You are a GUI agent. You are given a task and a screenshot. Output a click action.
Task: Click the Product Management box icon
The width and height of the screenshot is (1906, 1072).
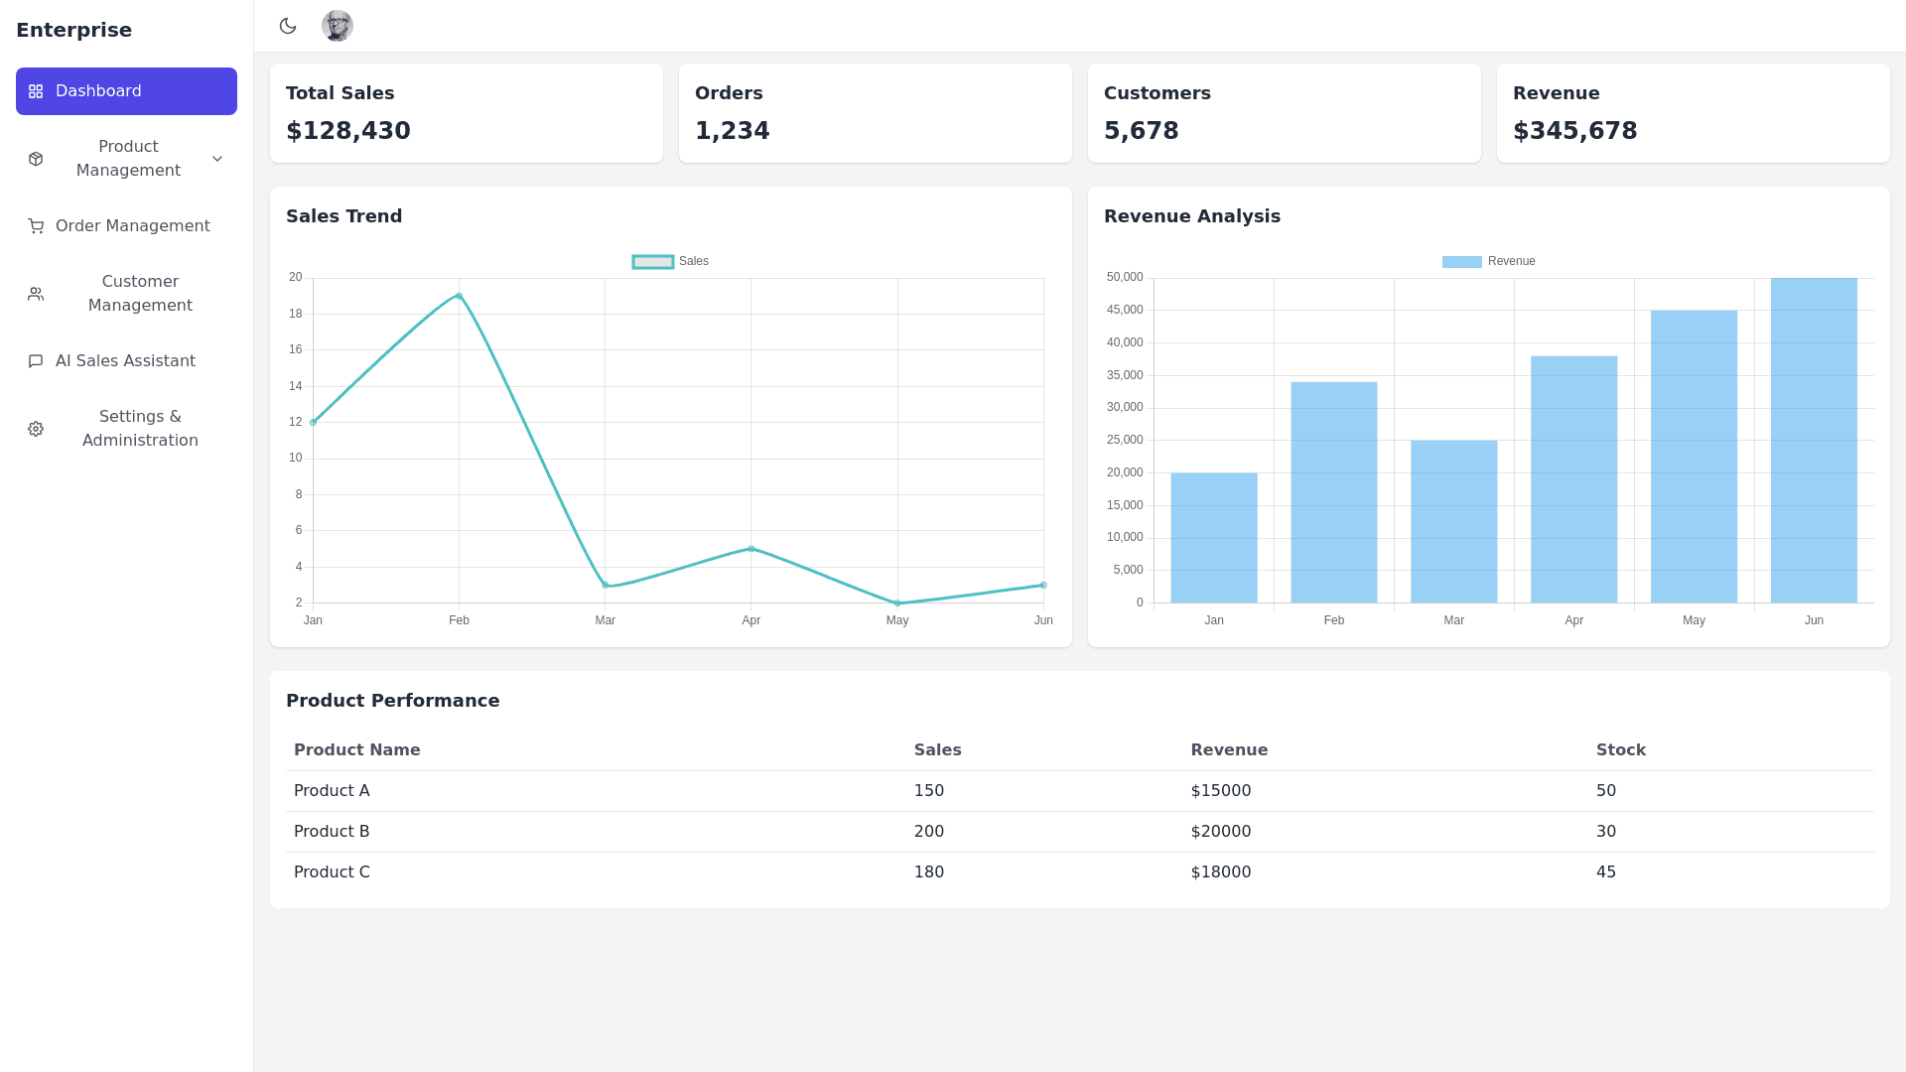[x=36, y=159]
